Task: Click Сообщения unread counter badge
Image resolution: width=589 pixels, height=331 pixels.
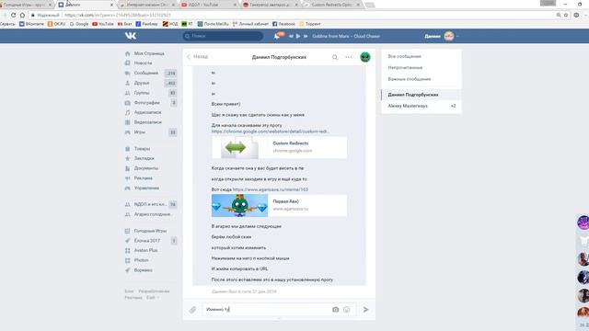Action: point(171,74)
